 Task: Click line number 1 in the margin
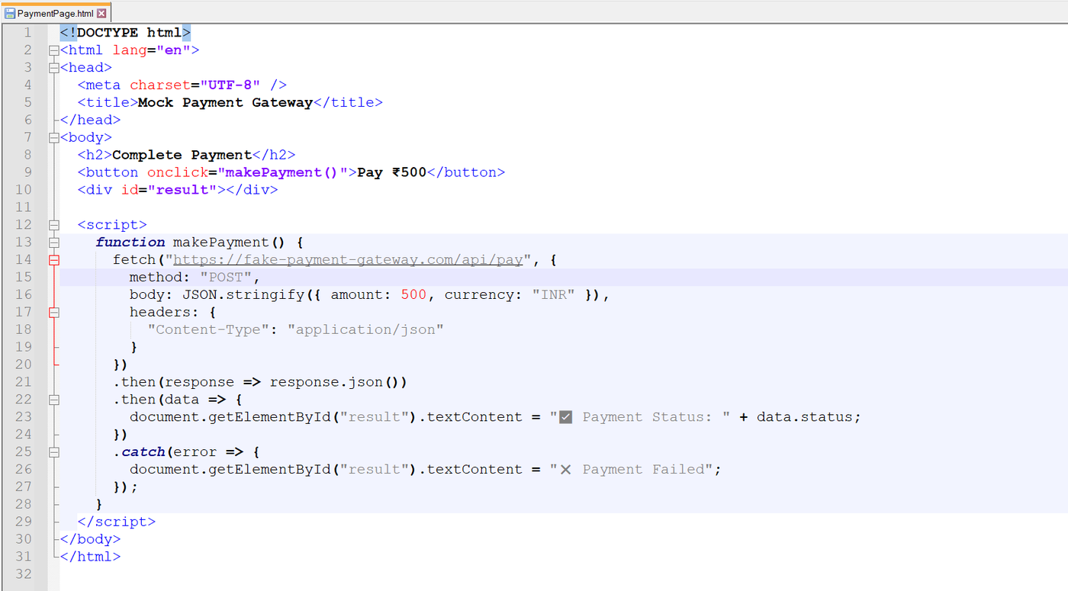tap(27, 33)
